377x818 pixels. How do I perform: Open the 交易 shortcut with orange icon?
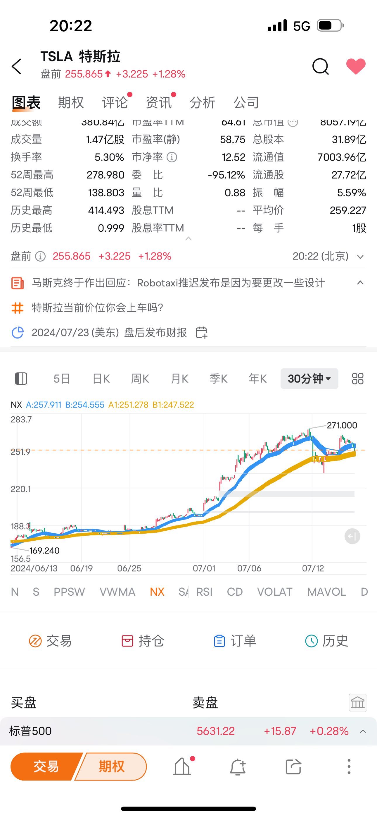[x=50, y=641]
